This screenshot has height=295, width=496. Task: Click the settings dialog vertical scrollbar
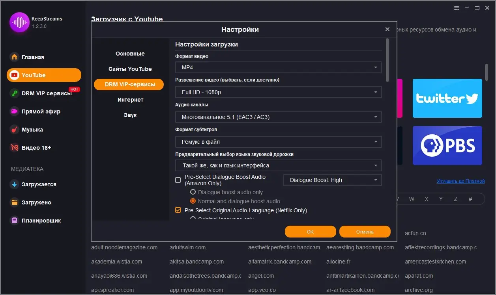tap(387, 59)
